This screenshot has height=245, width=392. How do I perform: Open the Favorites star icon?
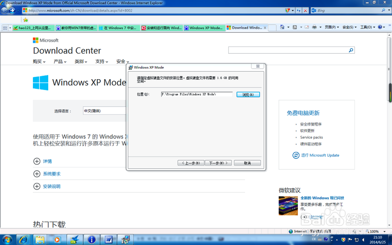[x=25, y=20]
